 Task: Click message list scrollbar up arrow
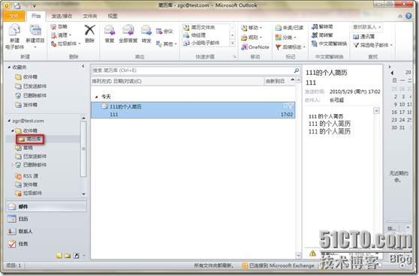299,80
